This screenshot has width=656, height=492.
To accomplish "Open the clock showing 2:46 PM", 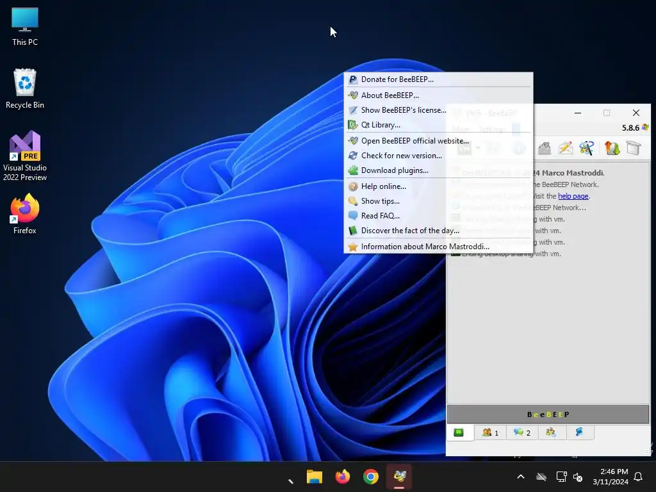I will point(611,477).
